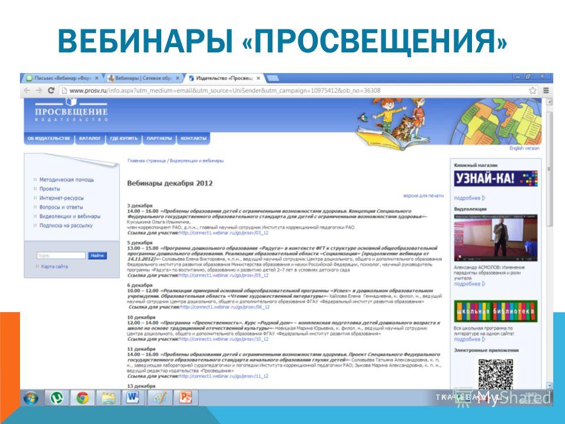Open webinar link ending prosv/11_12
The height and width of the screenshot is (424, 565).
[x=224, y=376]
